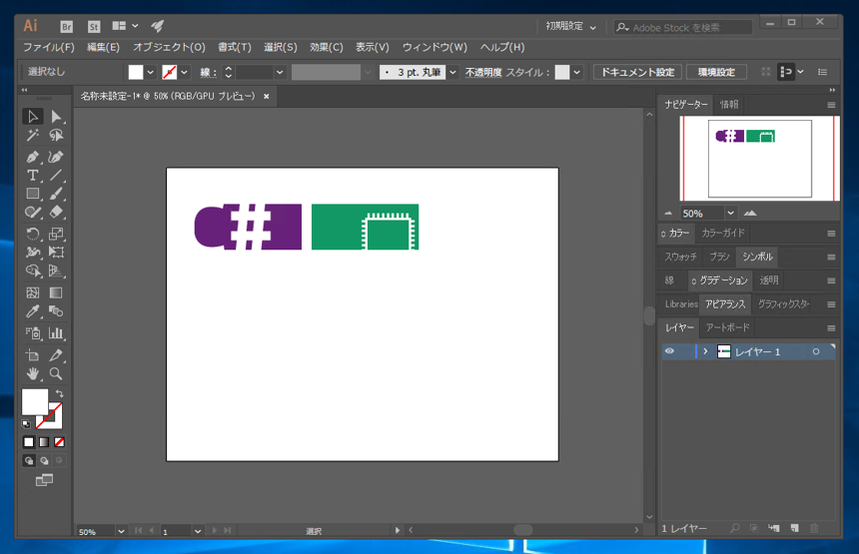Change the screen mode

[44, 480]
